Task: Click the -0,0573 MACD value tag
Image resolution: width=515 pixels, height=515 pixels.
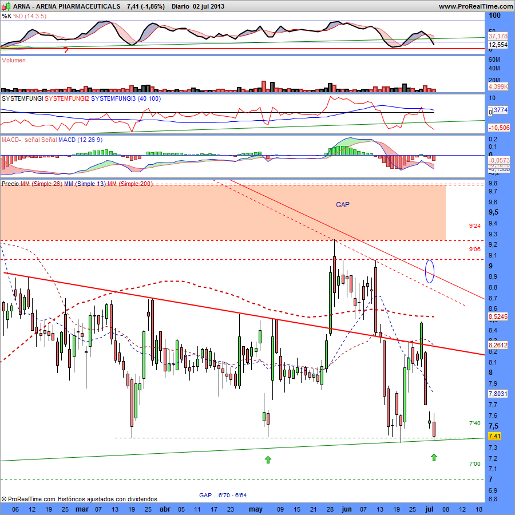Action: click(x=498, y=160)
